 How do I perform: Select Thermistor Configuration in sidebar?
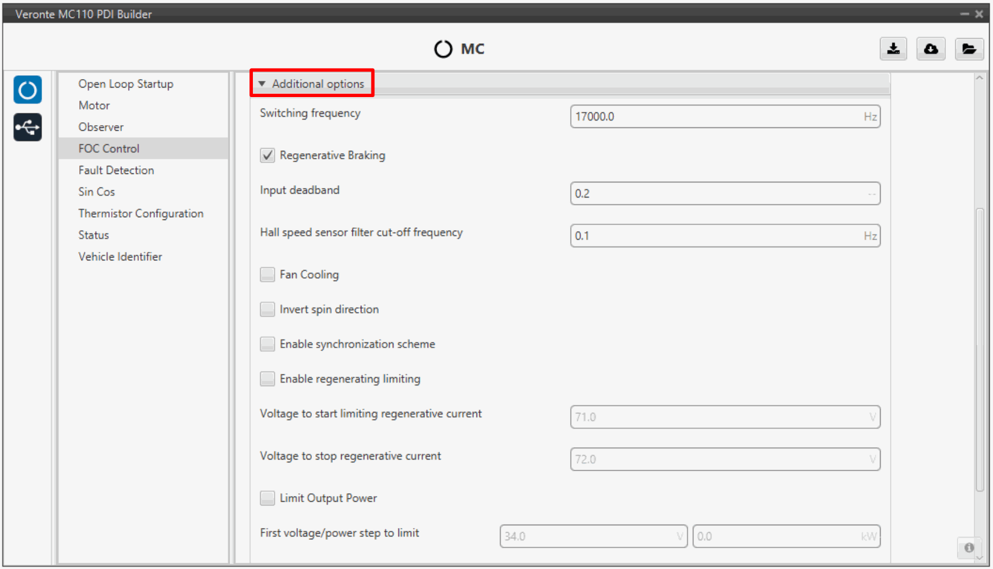(140, 213)
